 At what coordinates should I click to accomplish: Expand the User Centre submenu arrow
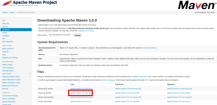coord(30,74)
